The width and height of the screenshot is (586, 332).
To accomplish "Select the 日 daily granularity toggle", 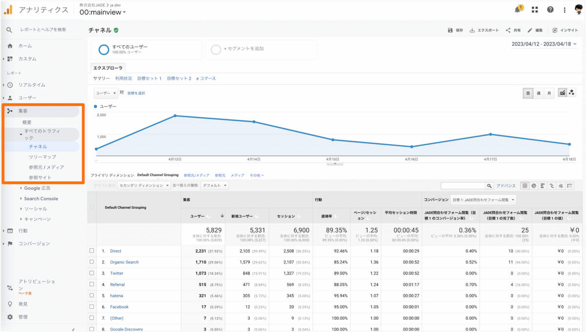I will coord(528,93).
